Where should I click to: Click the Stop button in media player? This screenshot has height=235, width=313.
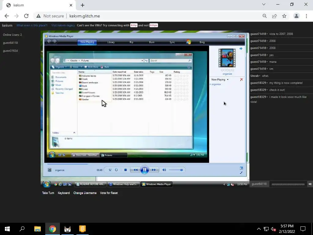[125, 170]
